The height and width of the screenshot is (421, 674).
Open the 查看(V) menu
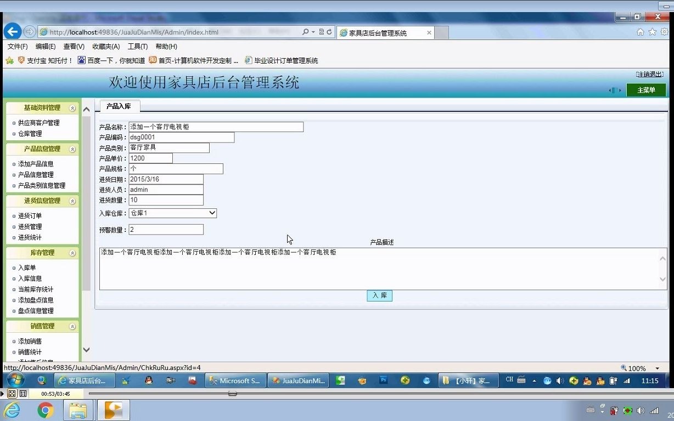coord(74,47)
